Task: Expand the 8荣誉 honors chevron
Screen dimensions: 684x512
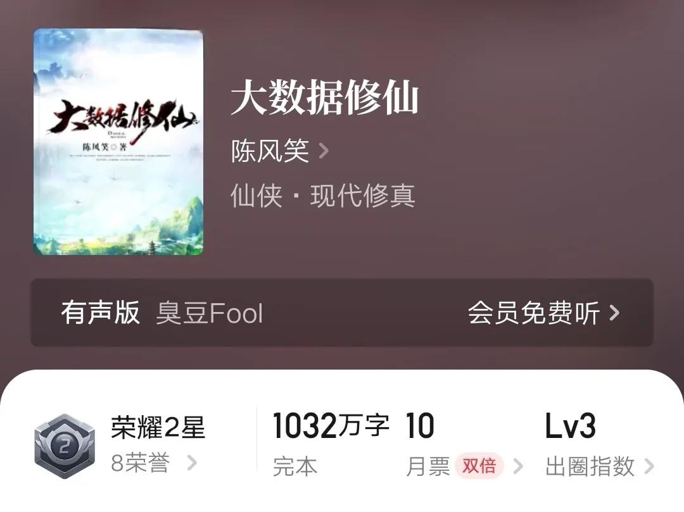Action: click(x=192, y=463)
